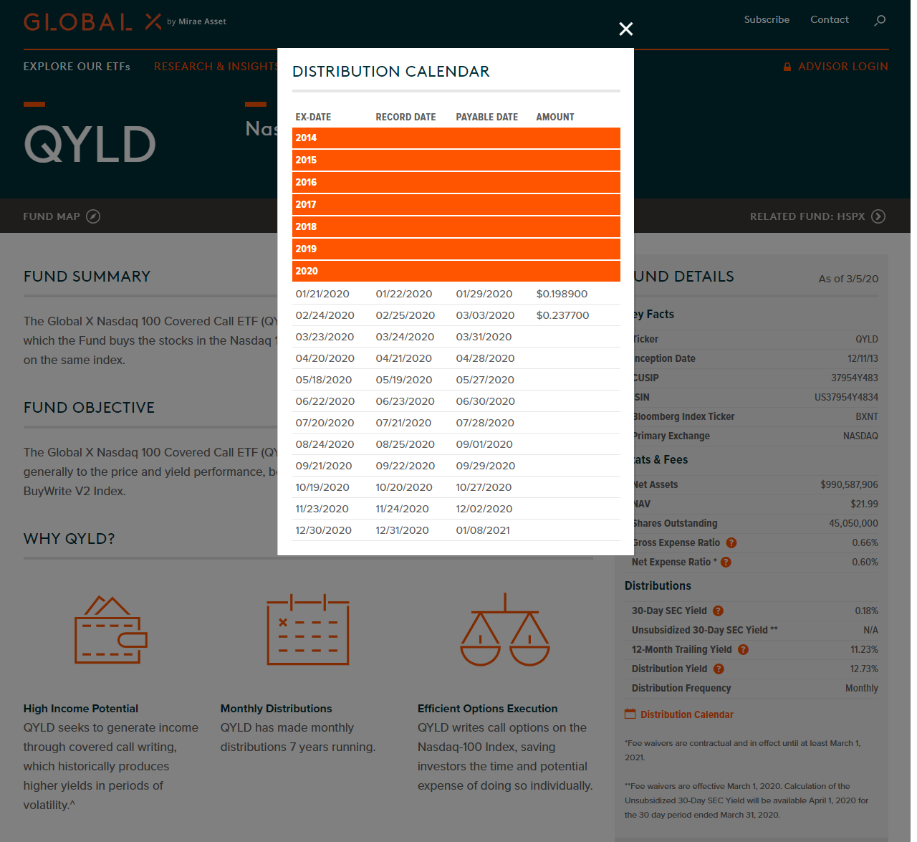This screenshot has height=842, width=917.
Task: Expand the 2018 distribution year row
Action: [456, 227]
